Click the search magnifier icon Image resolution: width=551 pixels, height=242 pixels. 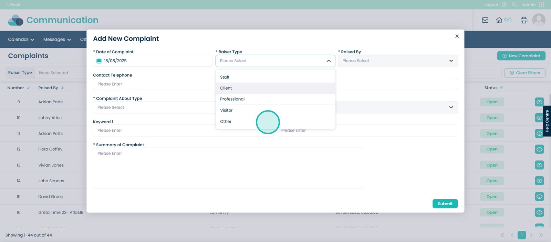[x=514, y=5]
